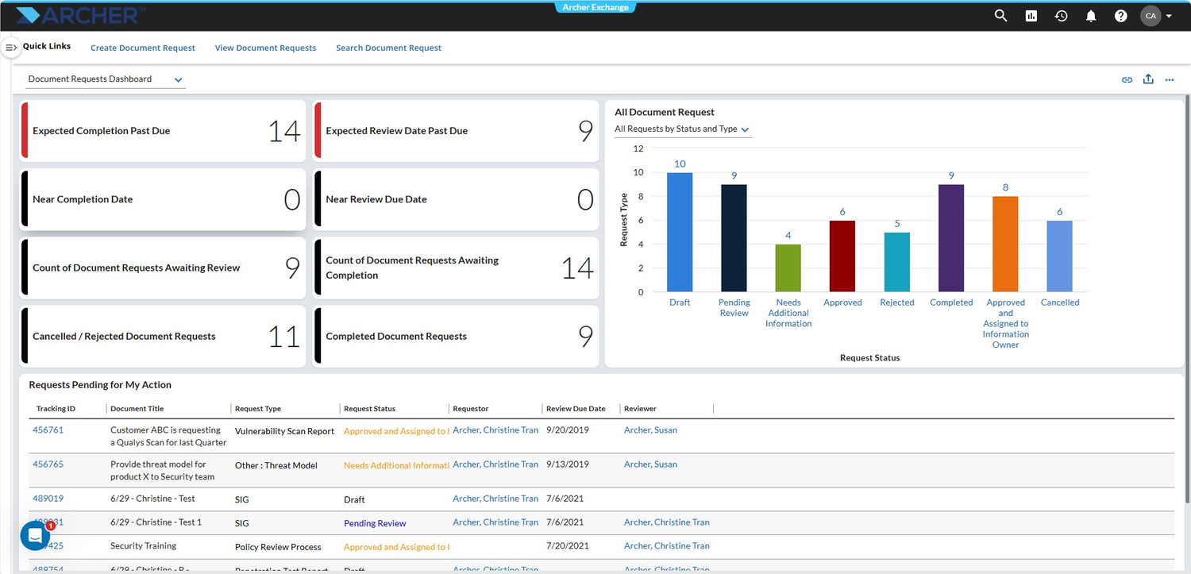Sort by Review Due Date column header
The width and height of the screenshot is (1191, 574).
(x=576, y=409)
